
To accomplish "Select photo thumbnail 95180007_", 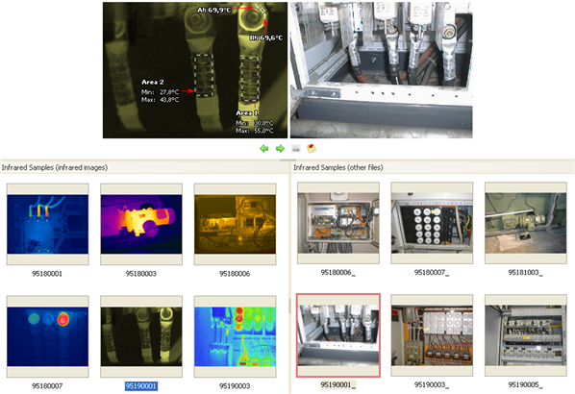I will (432, 223).
